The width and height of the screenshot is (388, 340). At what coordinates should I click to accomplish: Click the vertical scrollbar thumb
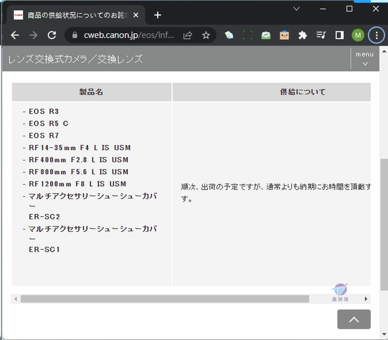pos(384,225)
